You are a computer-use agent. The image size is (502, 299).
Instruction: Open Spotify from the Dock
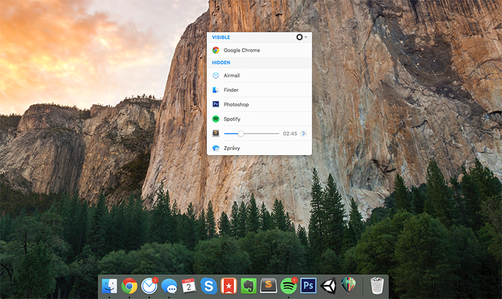(x=288, y=286)
